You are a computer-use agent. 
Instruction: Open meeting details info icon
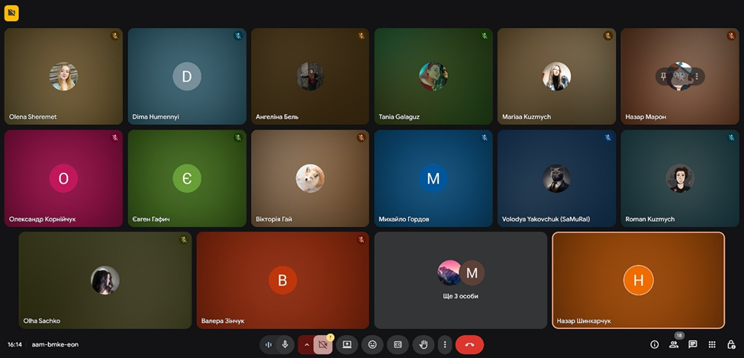[654, 344]
